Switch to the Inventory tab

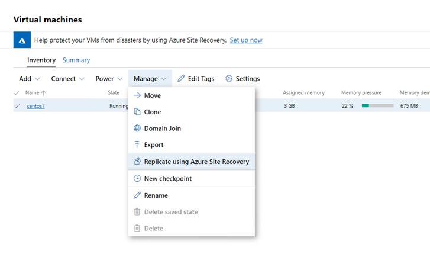point(41,60)
